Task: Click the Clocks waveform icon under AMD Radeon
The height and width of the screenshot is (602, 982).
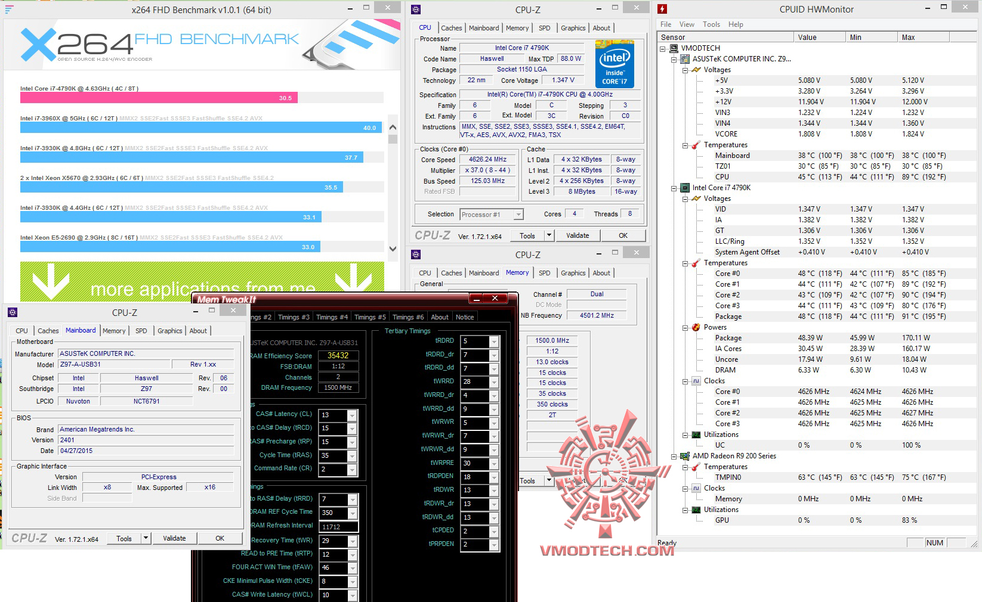Action: (696, 488)
